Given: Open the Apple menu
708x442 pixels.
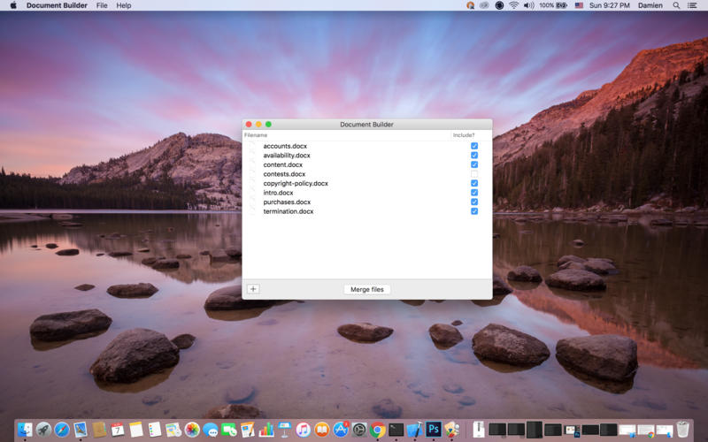Looking at the screenshot, I should [x=12, y=5].
